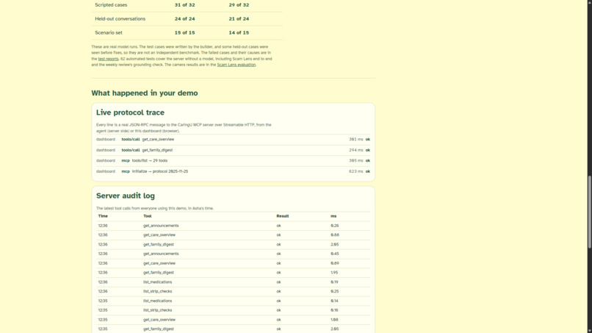Screen dimensions: 592x333
Task: Select the 'Server audit log' heading
Action: click(126, 196)
